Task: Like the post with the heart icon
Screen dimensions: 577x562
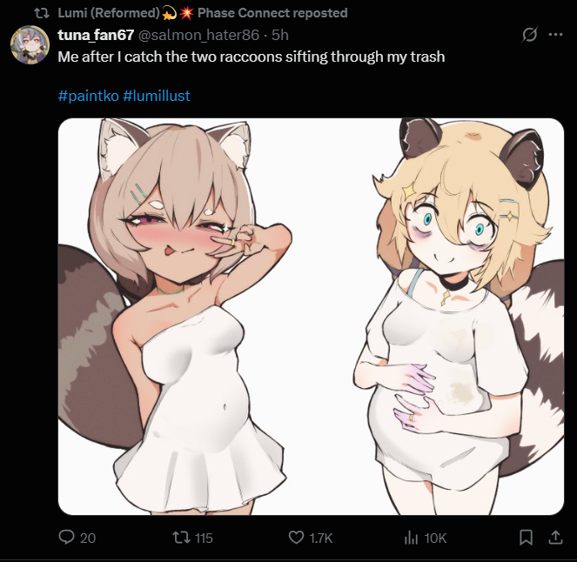Action: [x=296, y=538]
